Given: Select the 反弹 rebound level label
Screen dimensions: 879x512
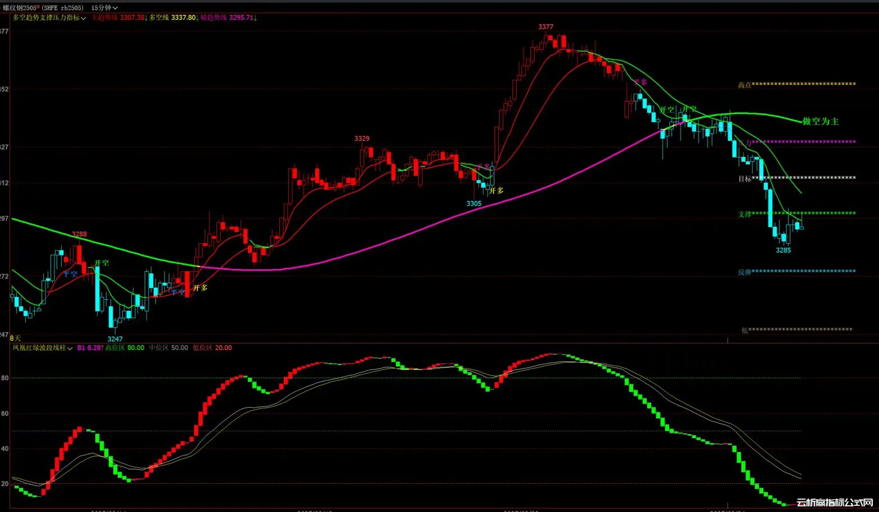Looking at the screenshot, I should 744,272.
